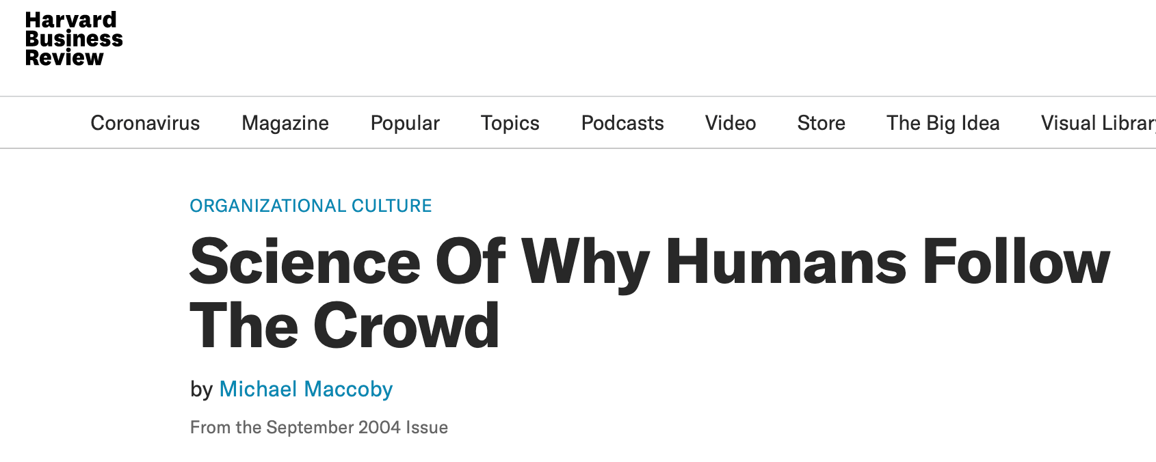Click 'The Crowd' in the headline
This screenshot has width=1156, height=462.
pos(345,326)
